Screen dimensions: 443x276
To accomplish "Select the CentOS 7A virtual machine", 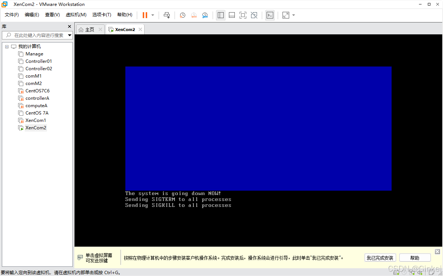I will (37, 113).
